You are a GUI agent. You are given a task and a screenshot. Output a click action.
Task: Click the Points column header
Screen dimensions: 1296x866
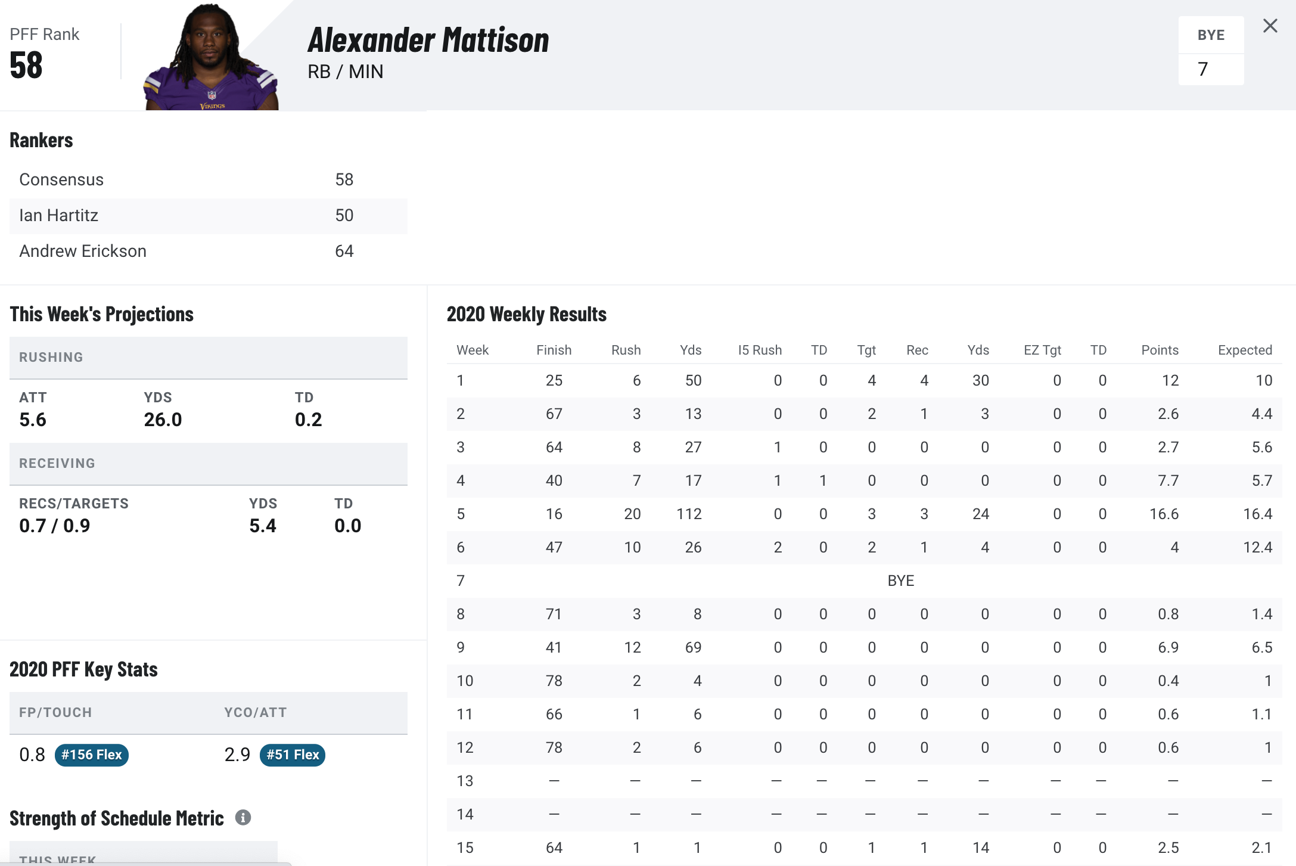pyautogui.click(x=1160, y=350)
